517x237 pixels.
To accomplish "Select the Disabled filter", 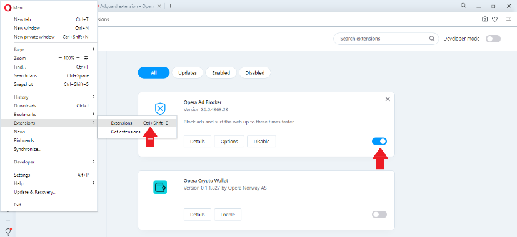I will (255, 73).
